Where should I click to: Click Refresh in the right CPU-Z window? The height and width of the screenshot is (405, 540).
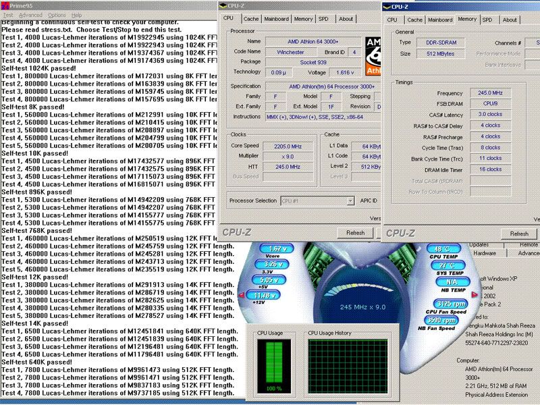(518, 233)
